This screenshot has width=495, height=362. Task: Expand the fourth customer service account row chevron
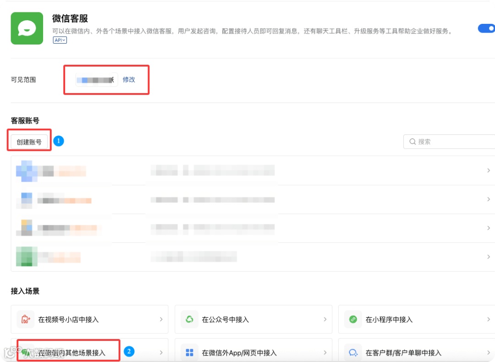[x=489, y=257]
